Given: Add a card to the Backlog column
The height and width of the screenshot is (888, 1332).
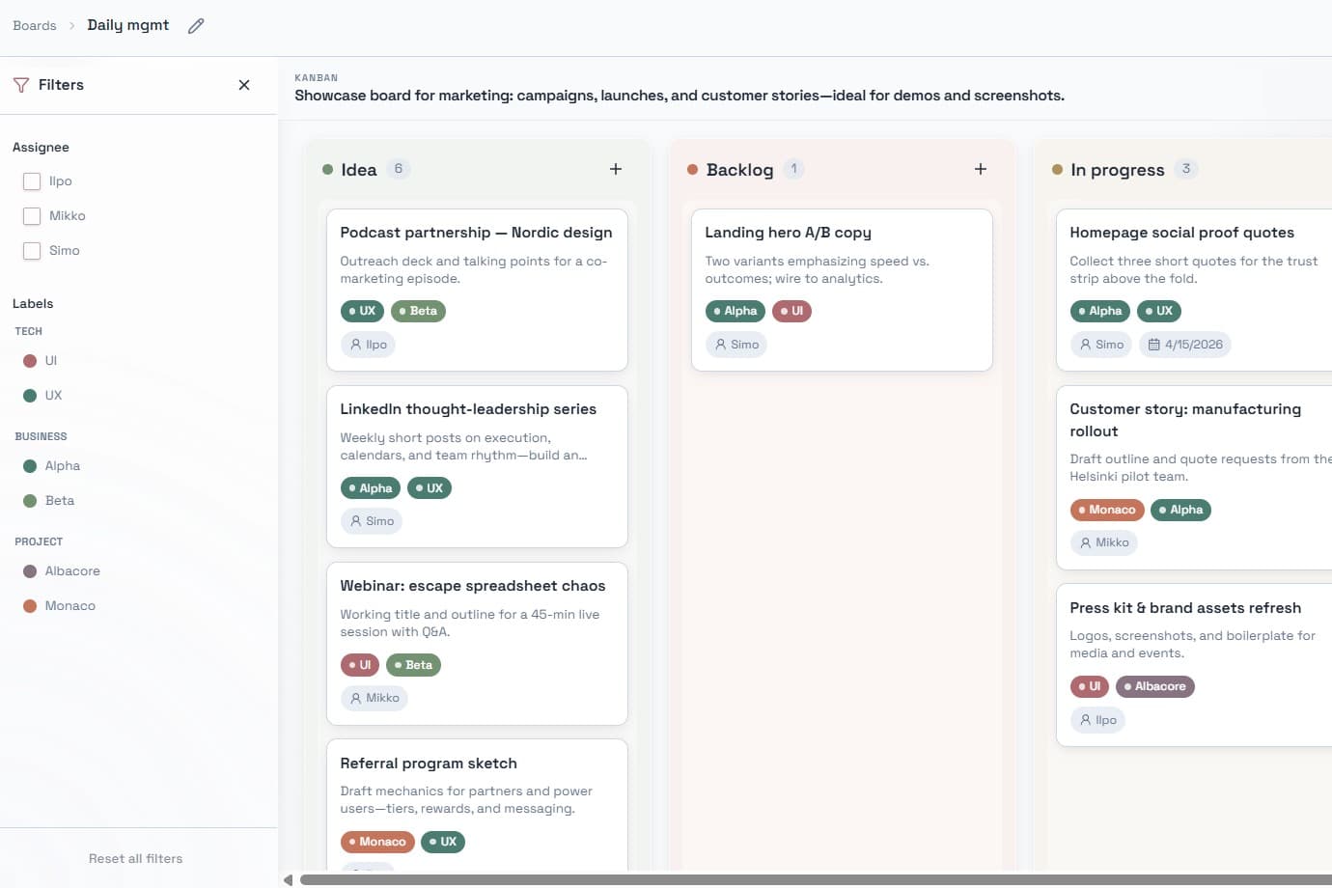Looking at the screenshot, I should tap(981, 169).
